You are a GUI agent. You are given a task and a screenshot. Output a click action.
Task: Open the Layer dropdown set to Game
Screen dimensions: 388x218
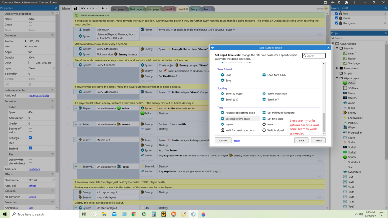[x=41, y=68]
